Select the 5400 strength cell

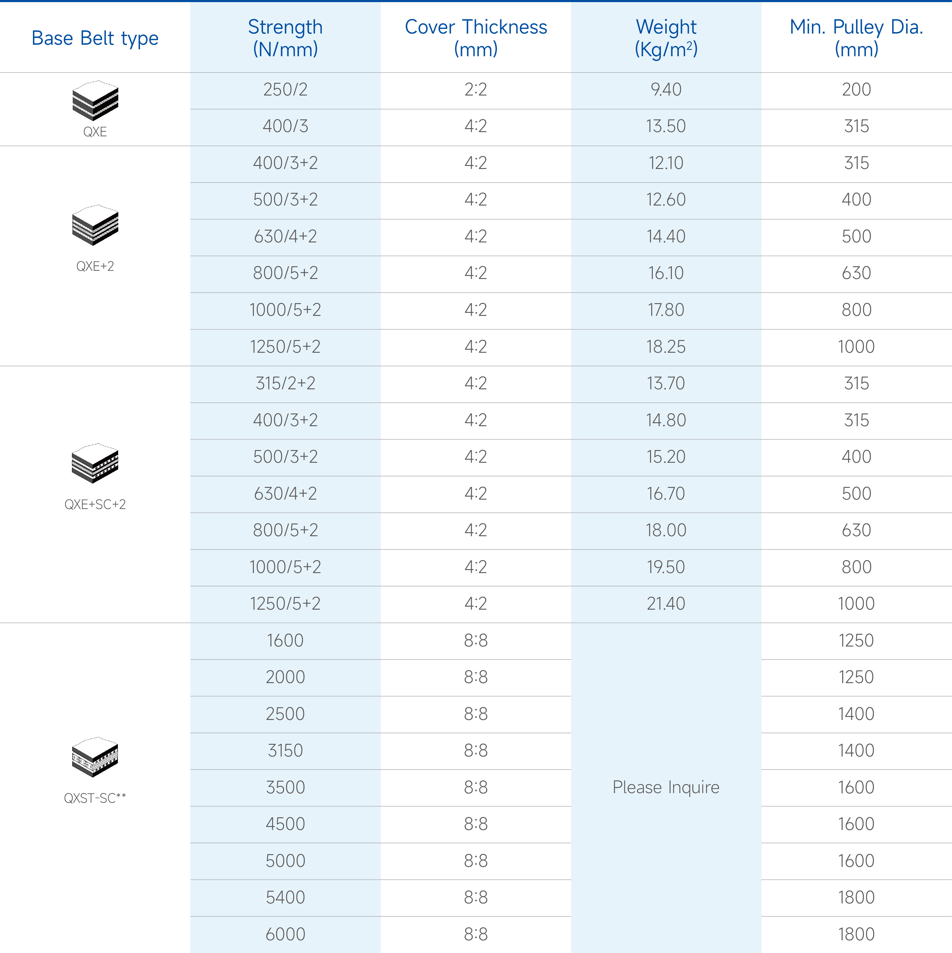pos(285,897)
